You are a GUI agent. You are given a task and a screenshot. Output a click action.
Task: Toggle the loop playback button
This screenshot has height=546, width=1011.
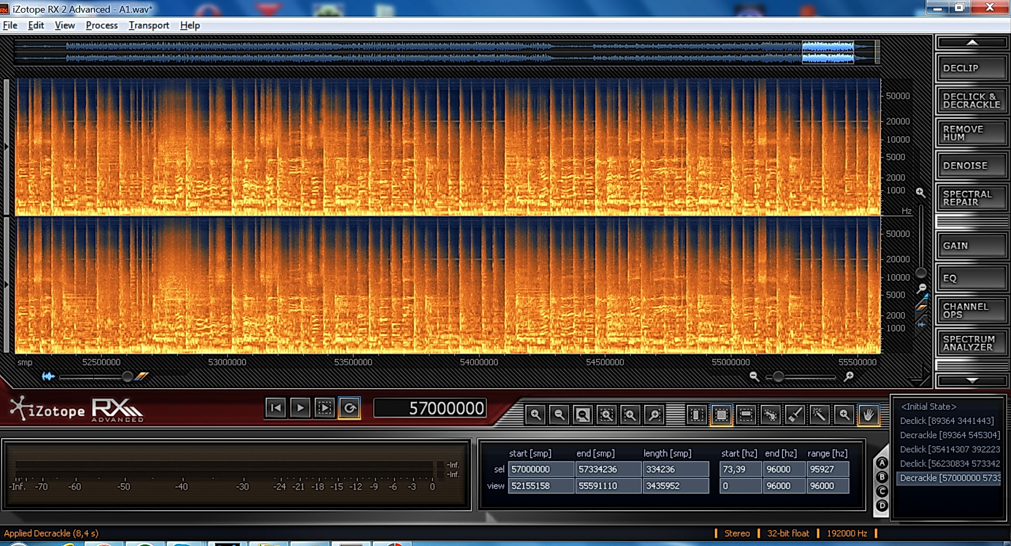coord(349,408)
